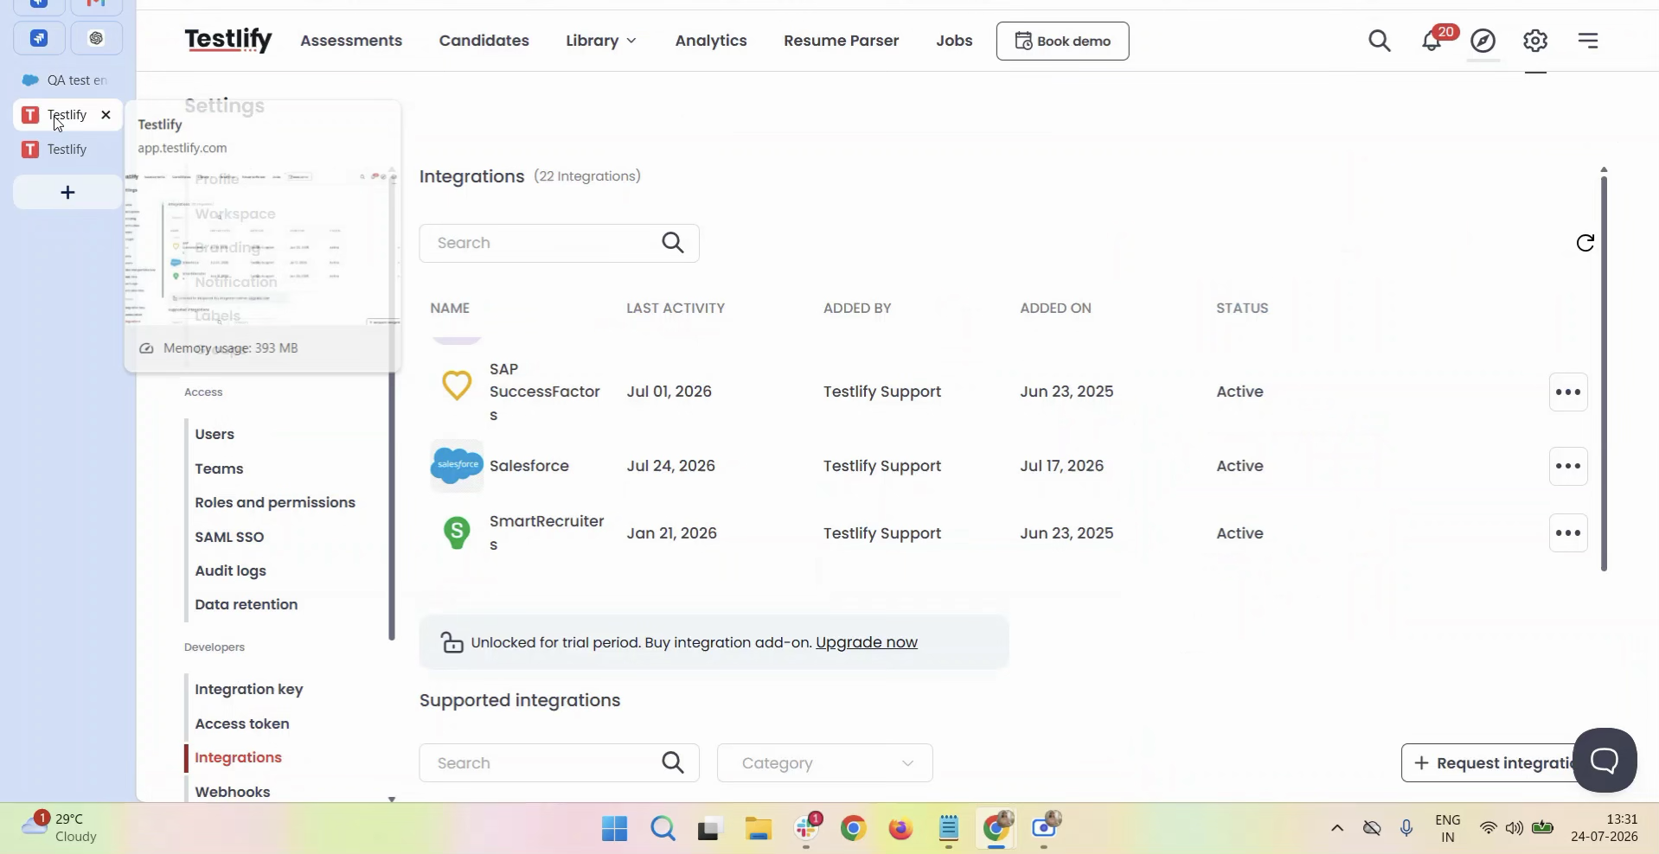Click the magnifier in the integrations search box
The image size is (1659, 854).
[x=673, y=243]
